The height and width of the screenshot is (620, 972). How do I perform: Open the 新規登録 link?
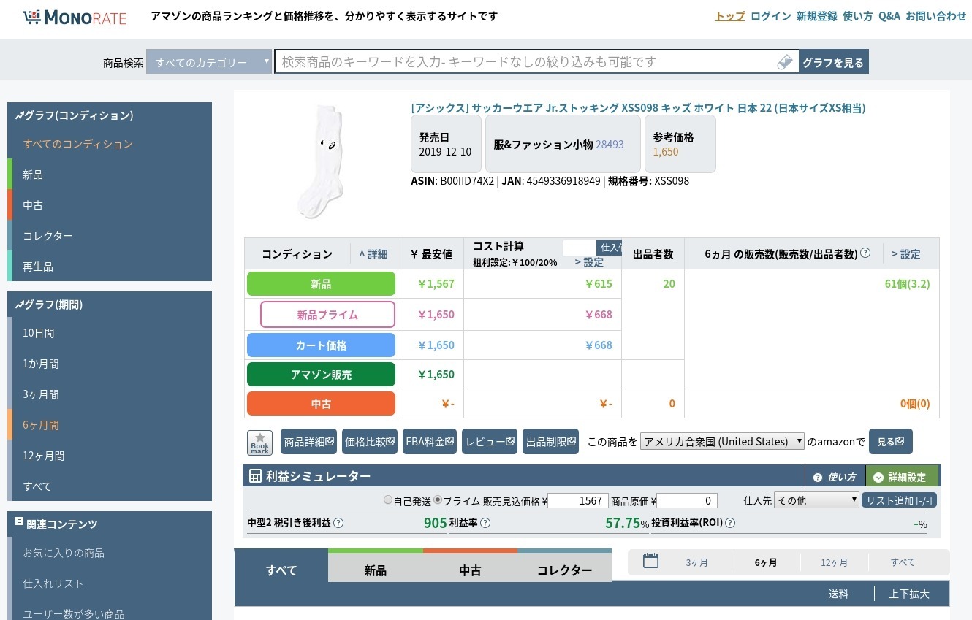[x=817, y=16]
